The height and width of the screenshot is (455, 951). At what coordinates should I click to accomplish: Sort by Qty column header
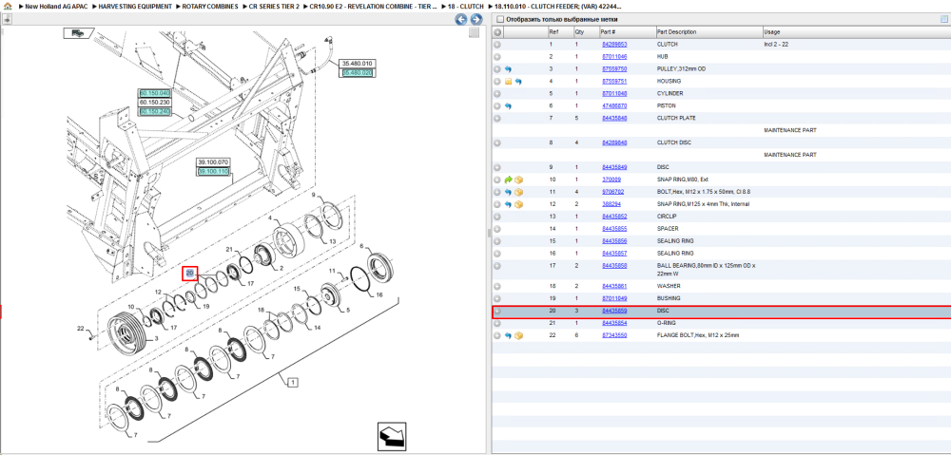pos(585,32)
